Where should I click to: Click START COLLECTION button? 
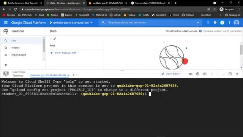[x=63, y=53]
